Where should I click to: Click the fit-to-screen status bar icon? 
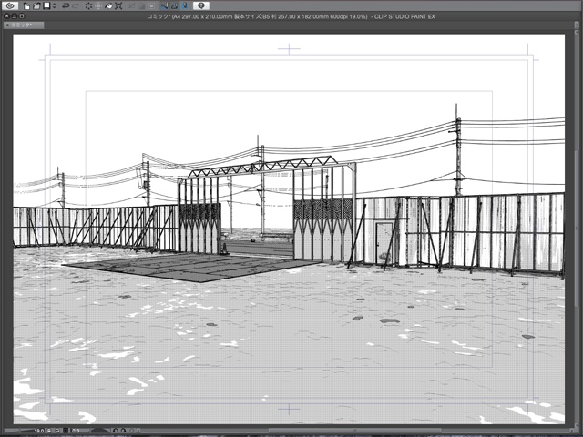(66, 431)
